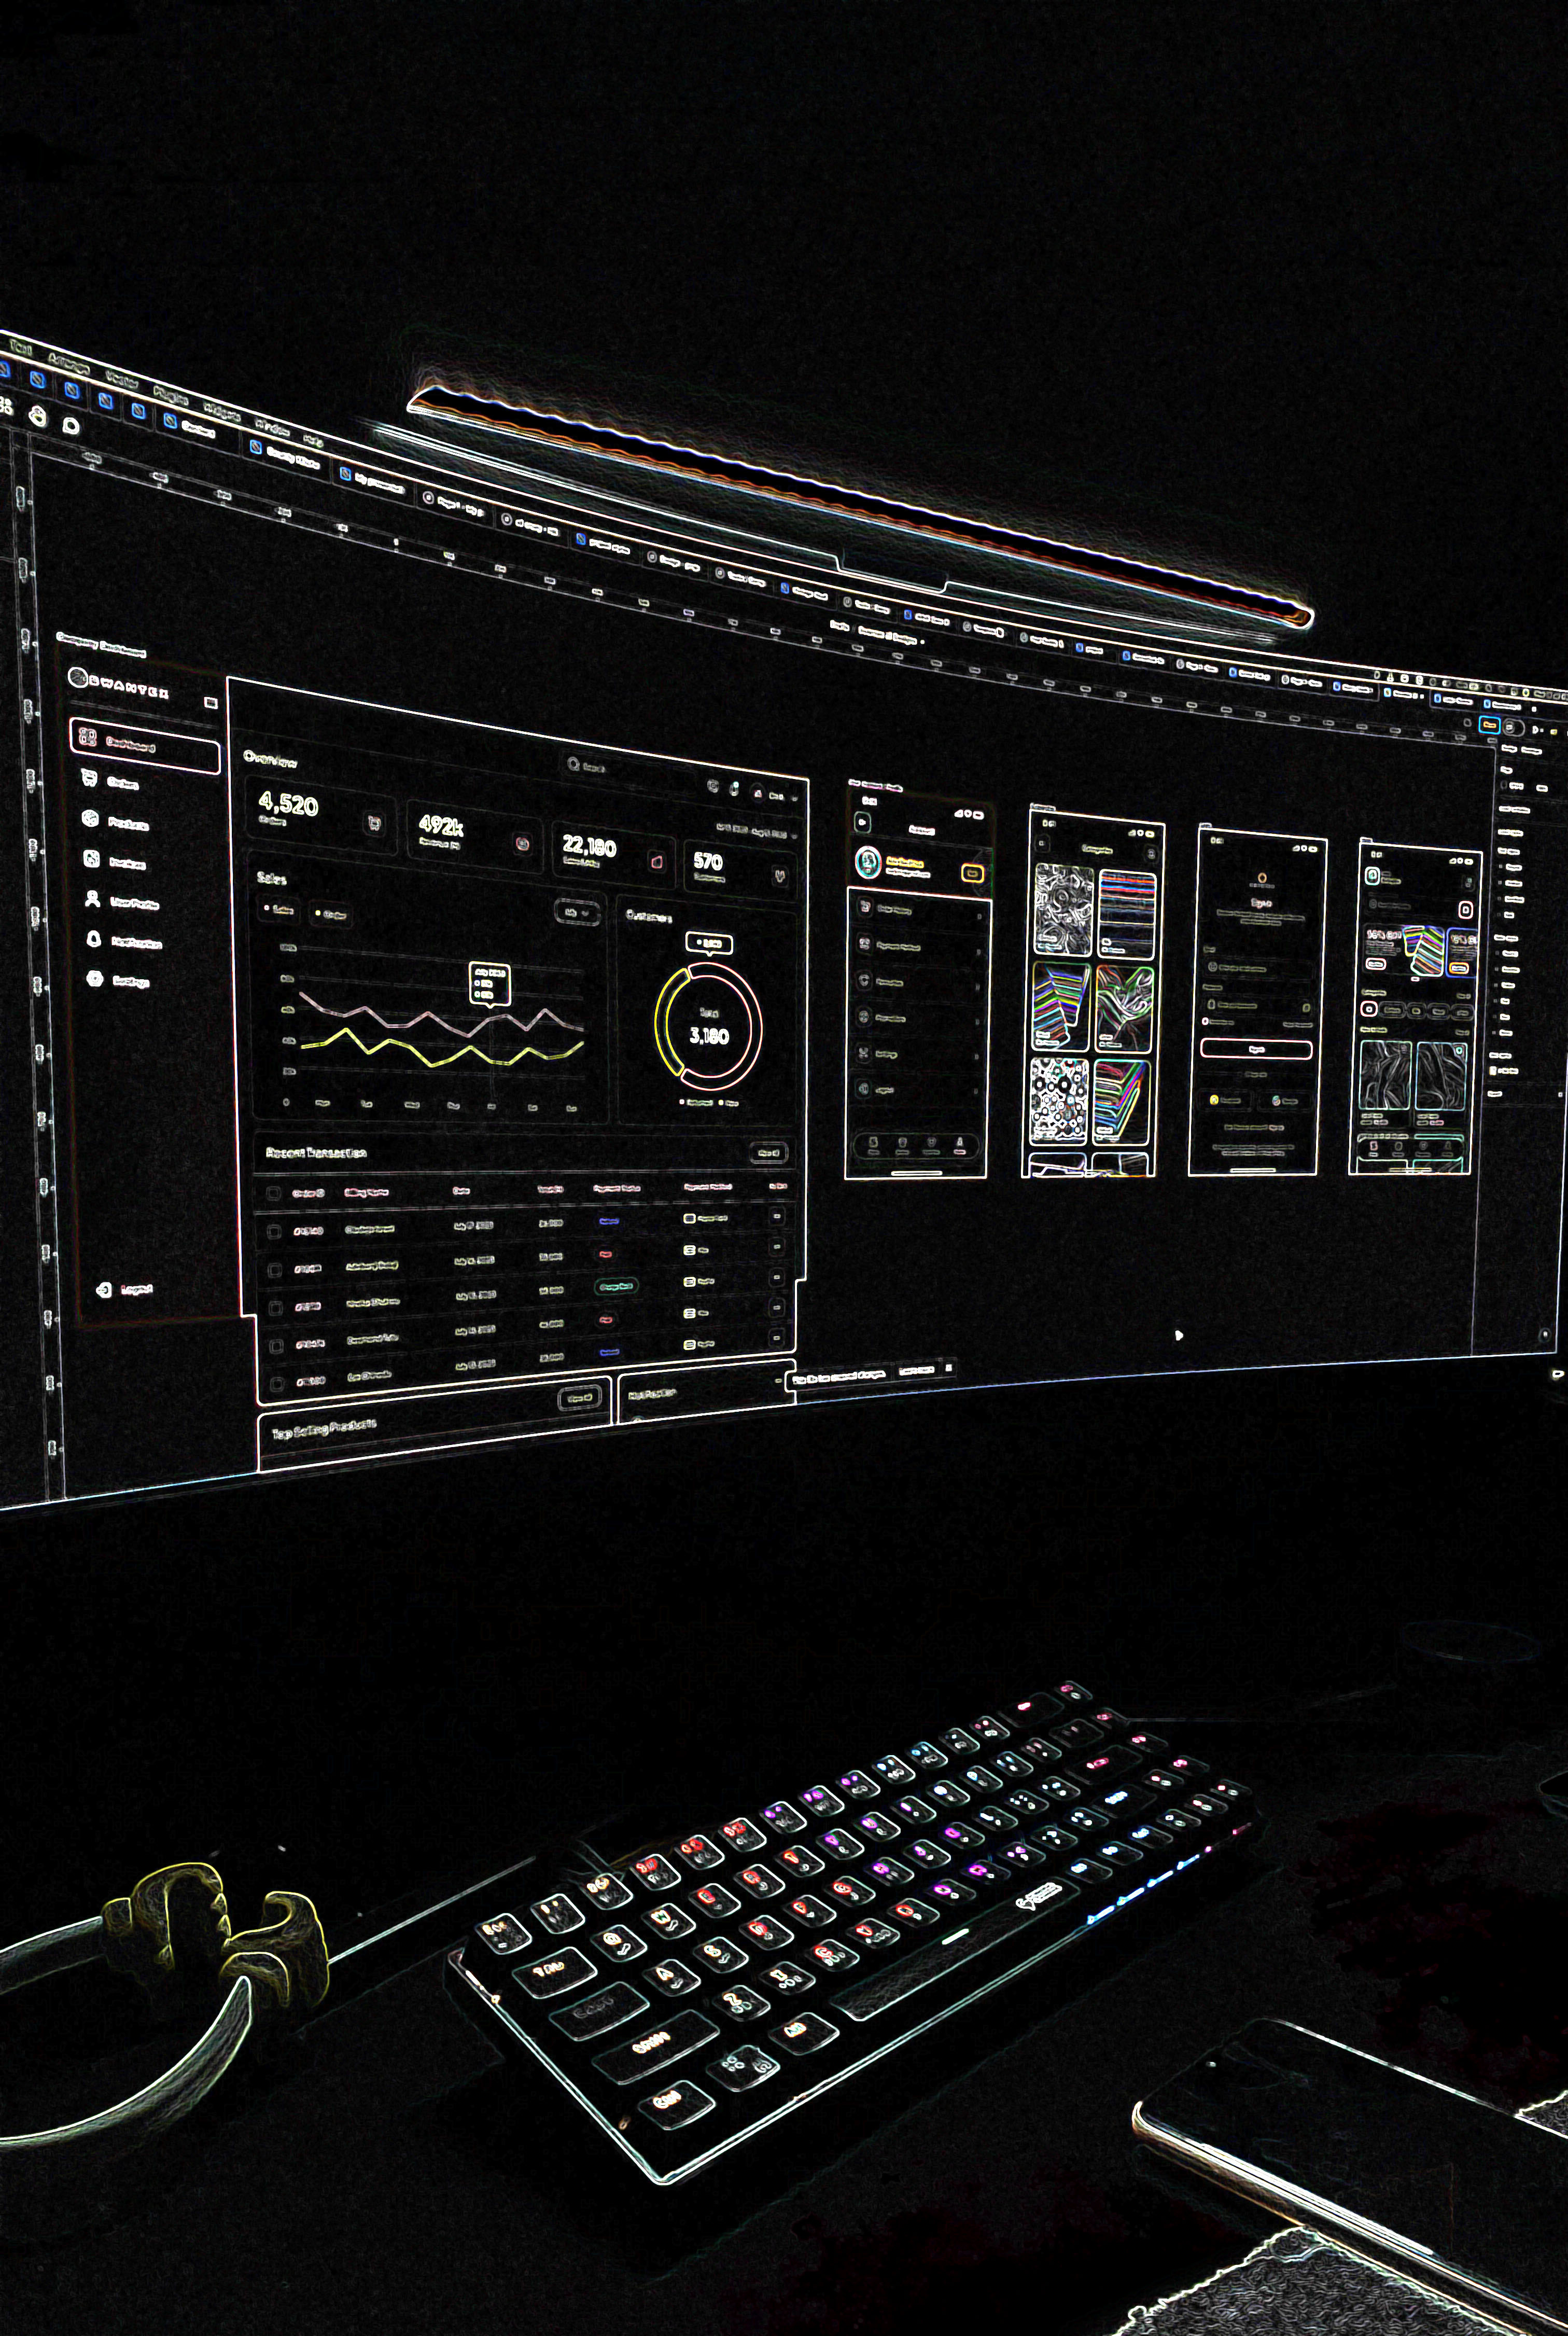Click the User Profile person icon
Screen dimensions: 1568x2336
[x=92, y=899]
